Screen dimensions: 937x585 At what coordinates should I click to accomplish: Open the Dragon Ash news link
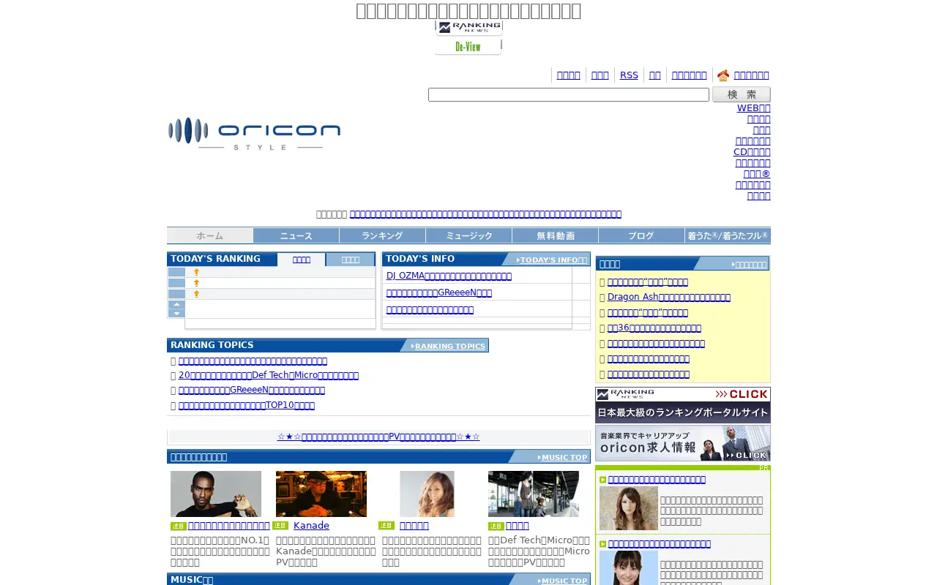[669, 297]
